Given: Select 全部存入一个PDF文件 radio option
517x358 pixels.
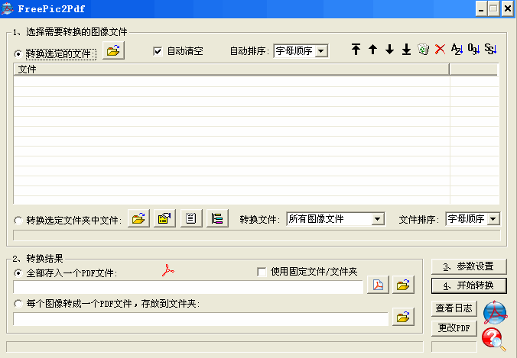Looking at the screenshot, I should tap(18, 273).
